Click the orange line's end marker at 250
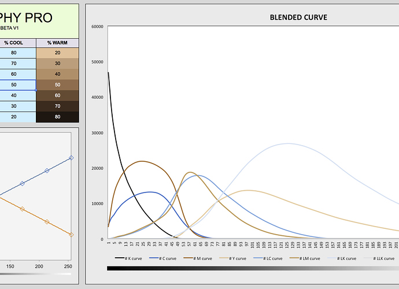399x289 pixels. click(x=71, y=235)
